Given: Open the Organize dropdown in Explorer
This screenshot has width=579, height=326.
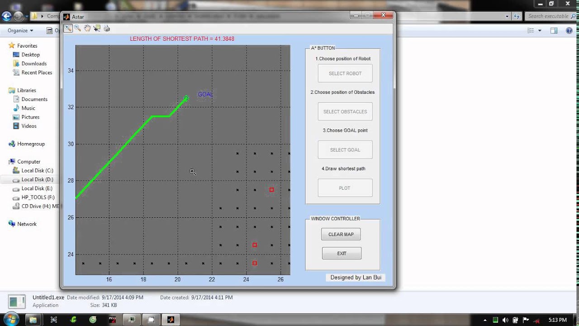Looking at the screenshot, I should pos(20,31).
